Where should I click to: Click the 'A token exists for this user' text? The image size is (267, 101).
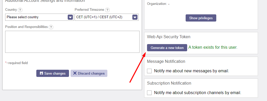click(213, 47)
